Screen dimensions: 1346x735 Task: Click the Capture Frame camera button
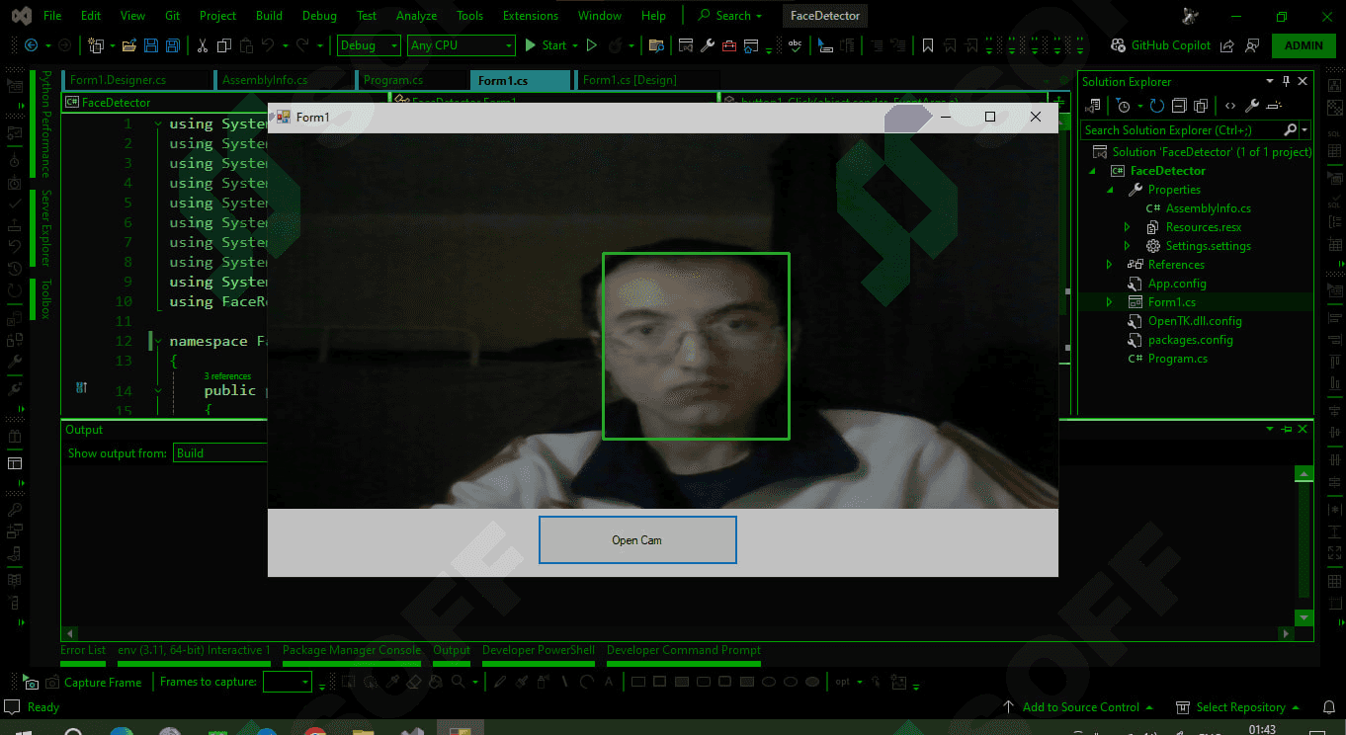click(95, 683)
